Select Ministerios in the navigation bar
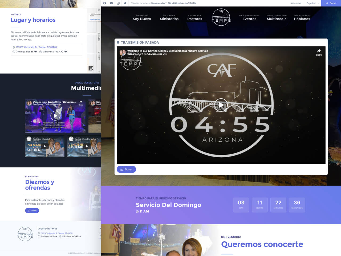341x256 pixels. pos(169,19)
